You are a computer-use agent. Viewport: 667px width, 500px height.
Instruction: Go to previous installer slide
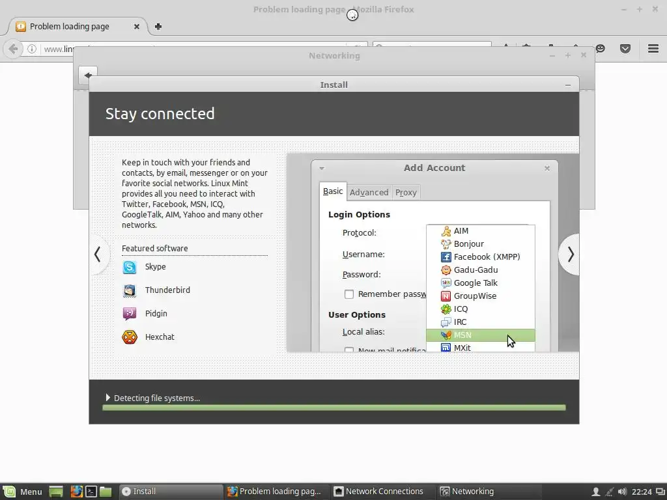pyautogui.click(x=98, y=255)
